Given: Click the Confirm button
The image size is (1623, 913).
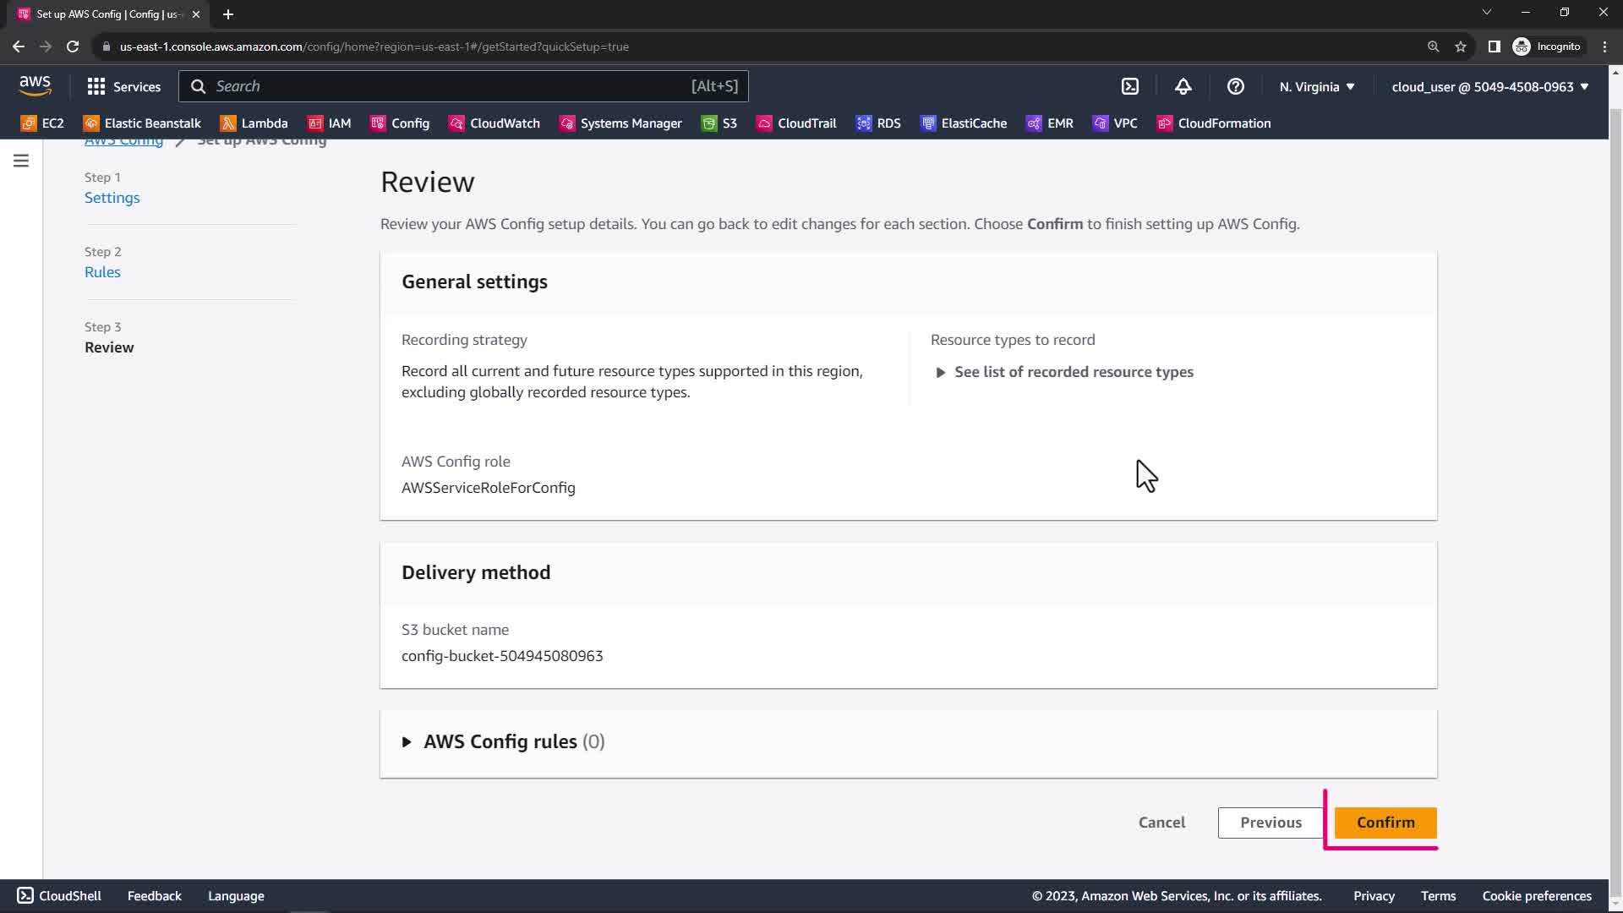Looking at the screenshot, I should point(1385,823).
